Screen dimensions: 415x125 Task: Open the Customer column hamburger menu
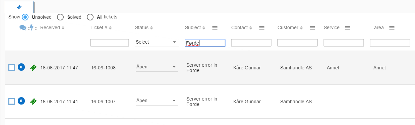(x=312, y=28)
